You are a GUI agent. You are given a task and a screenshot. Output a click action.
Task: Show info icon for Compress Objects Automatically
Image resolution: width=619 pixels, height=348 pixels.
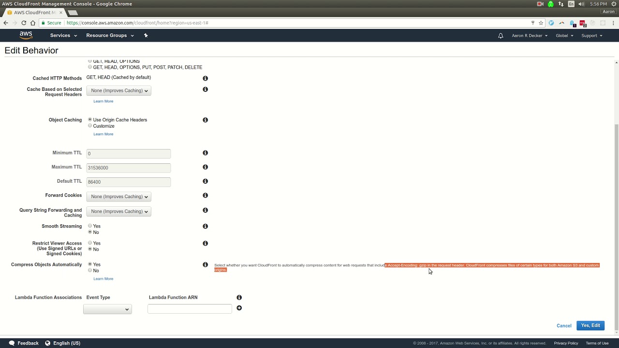click(205, 265)
